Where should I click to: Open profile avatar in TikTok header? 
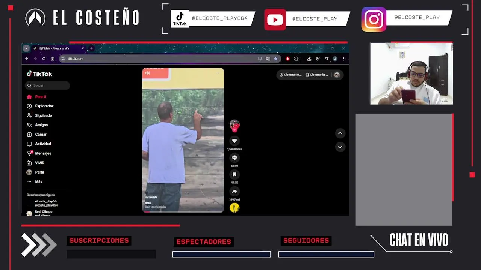[x=337, y=75]
